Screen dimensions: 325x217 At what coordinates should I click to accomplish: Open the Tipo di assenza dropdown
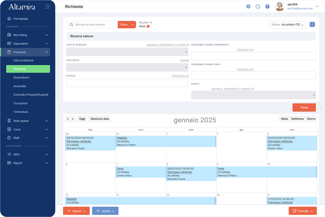tap(127, 52)
